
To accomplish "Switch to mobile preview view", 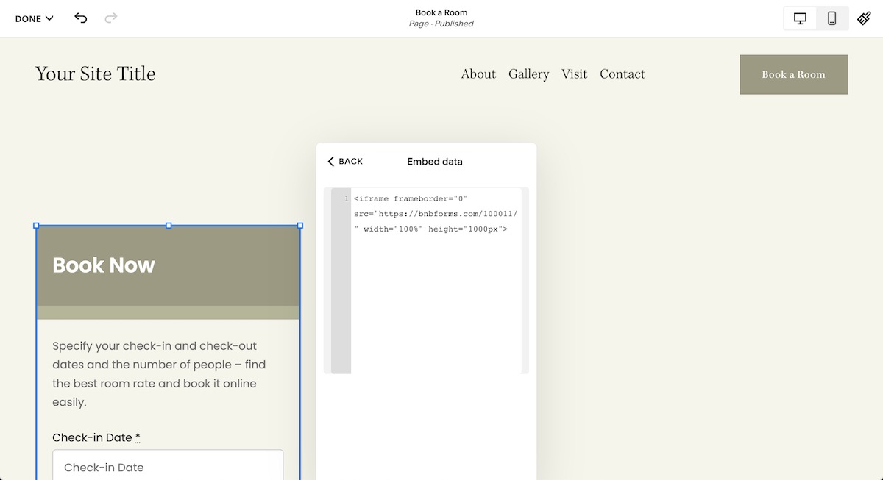I will coord(832,18).
